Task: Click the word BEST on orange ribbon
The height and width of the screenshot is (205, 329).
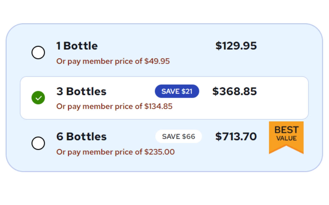Action: coord(286,130)
